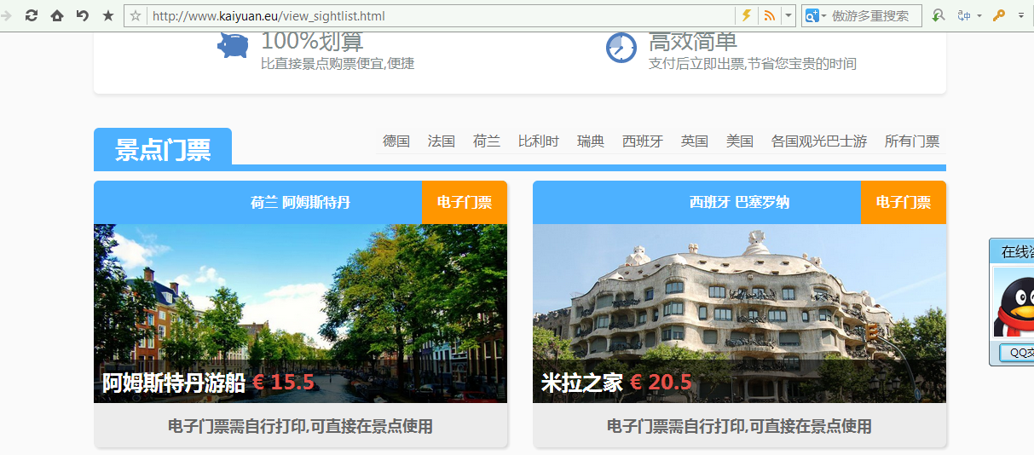Open the translate tool icon
The height and width of the screenshot is (455, 1034).
coord(965,15)
